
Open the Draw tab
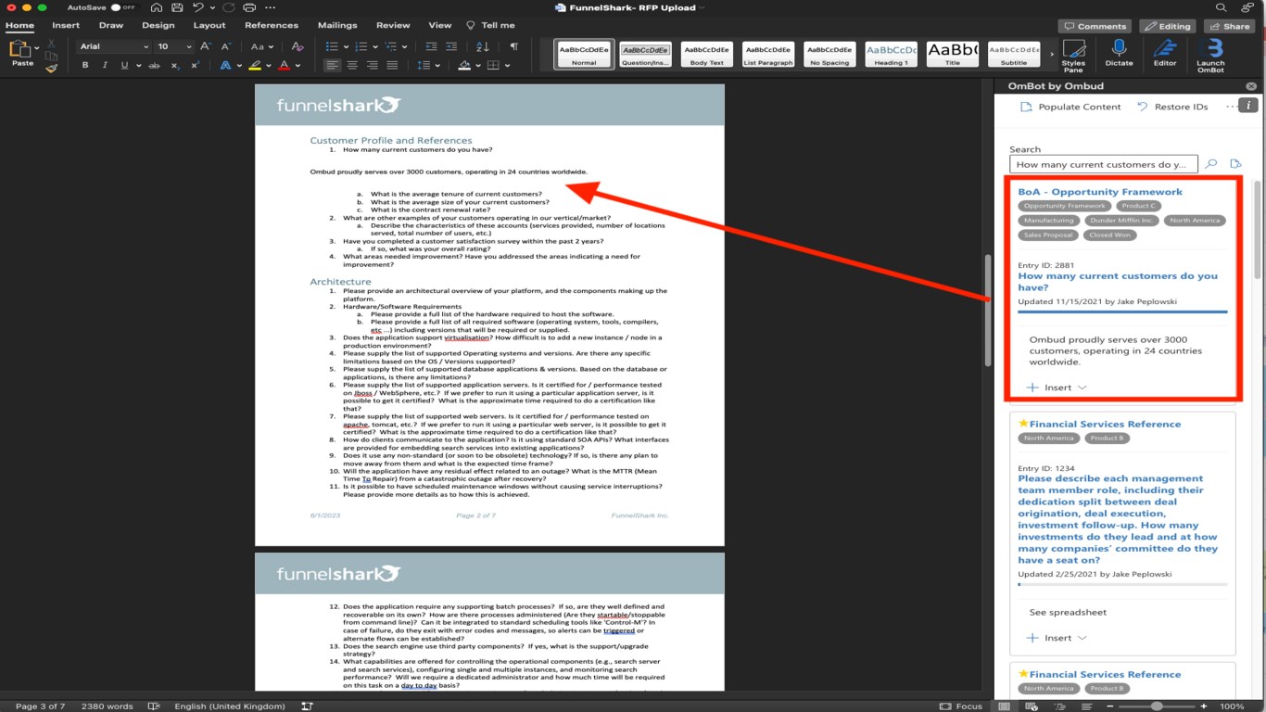coord(111,25)
